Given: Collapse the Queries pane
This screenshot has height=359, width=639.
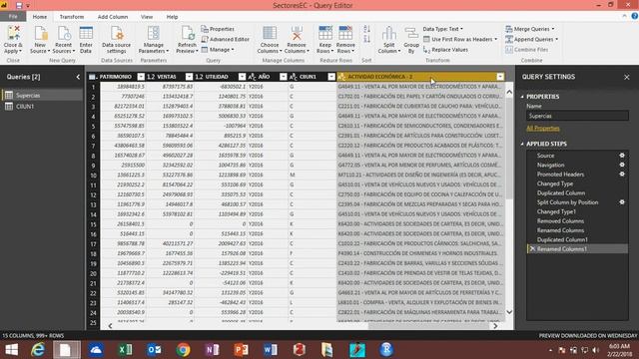Looking at the screenshot, I should click(78, 77).
